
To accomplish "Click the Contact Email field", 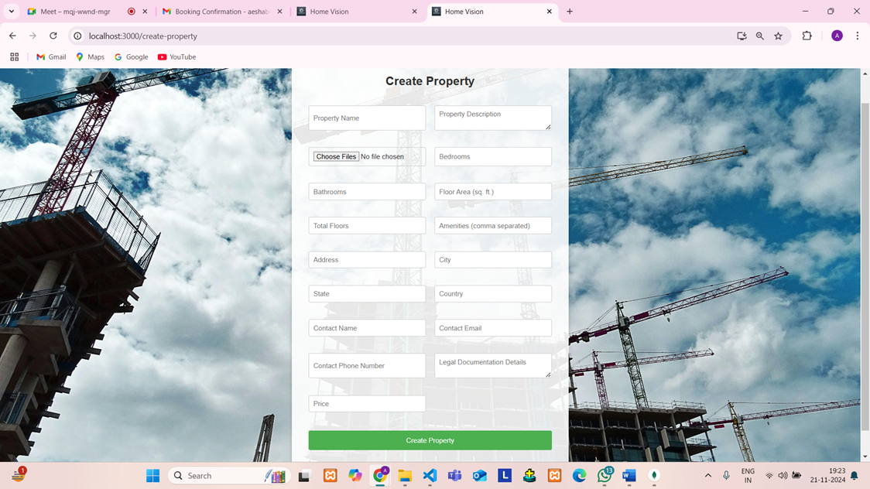I will coord(492,328).
